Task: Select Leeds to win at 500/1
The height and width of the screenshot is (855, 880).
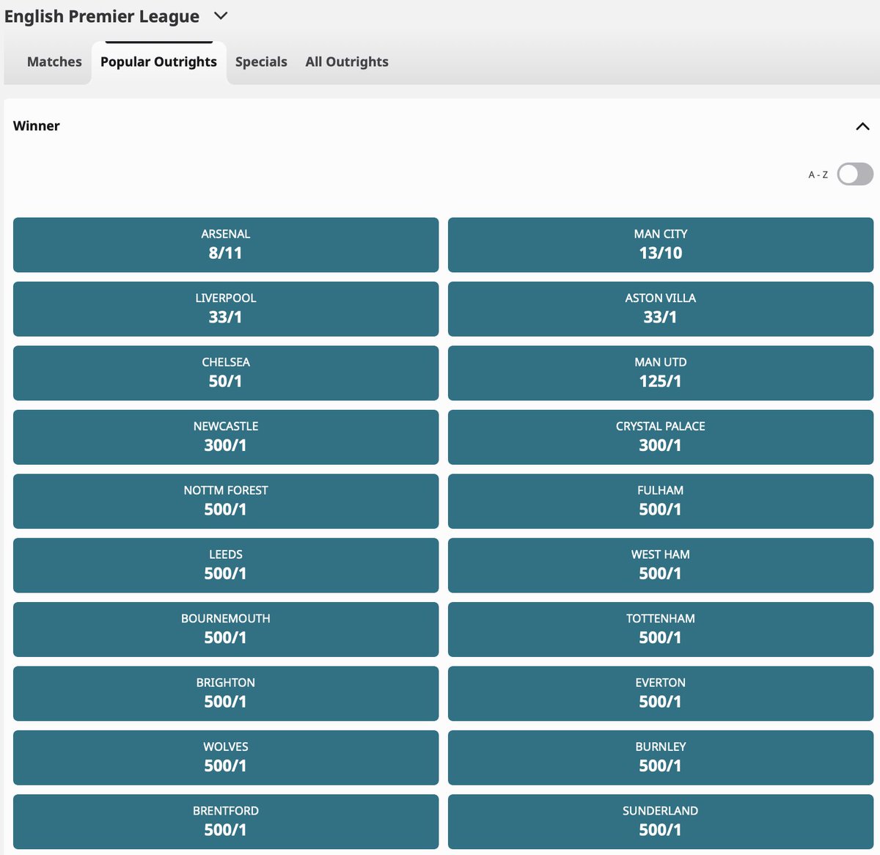Action: [226, 565]
